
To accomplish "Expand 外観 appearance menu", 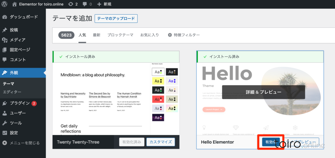I will [x=14, y=73].
